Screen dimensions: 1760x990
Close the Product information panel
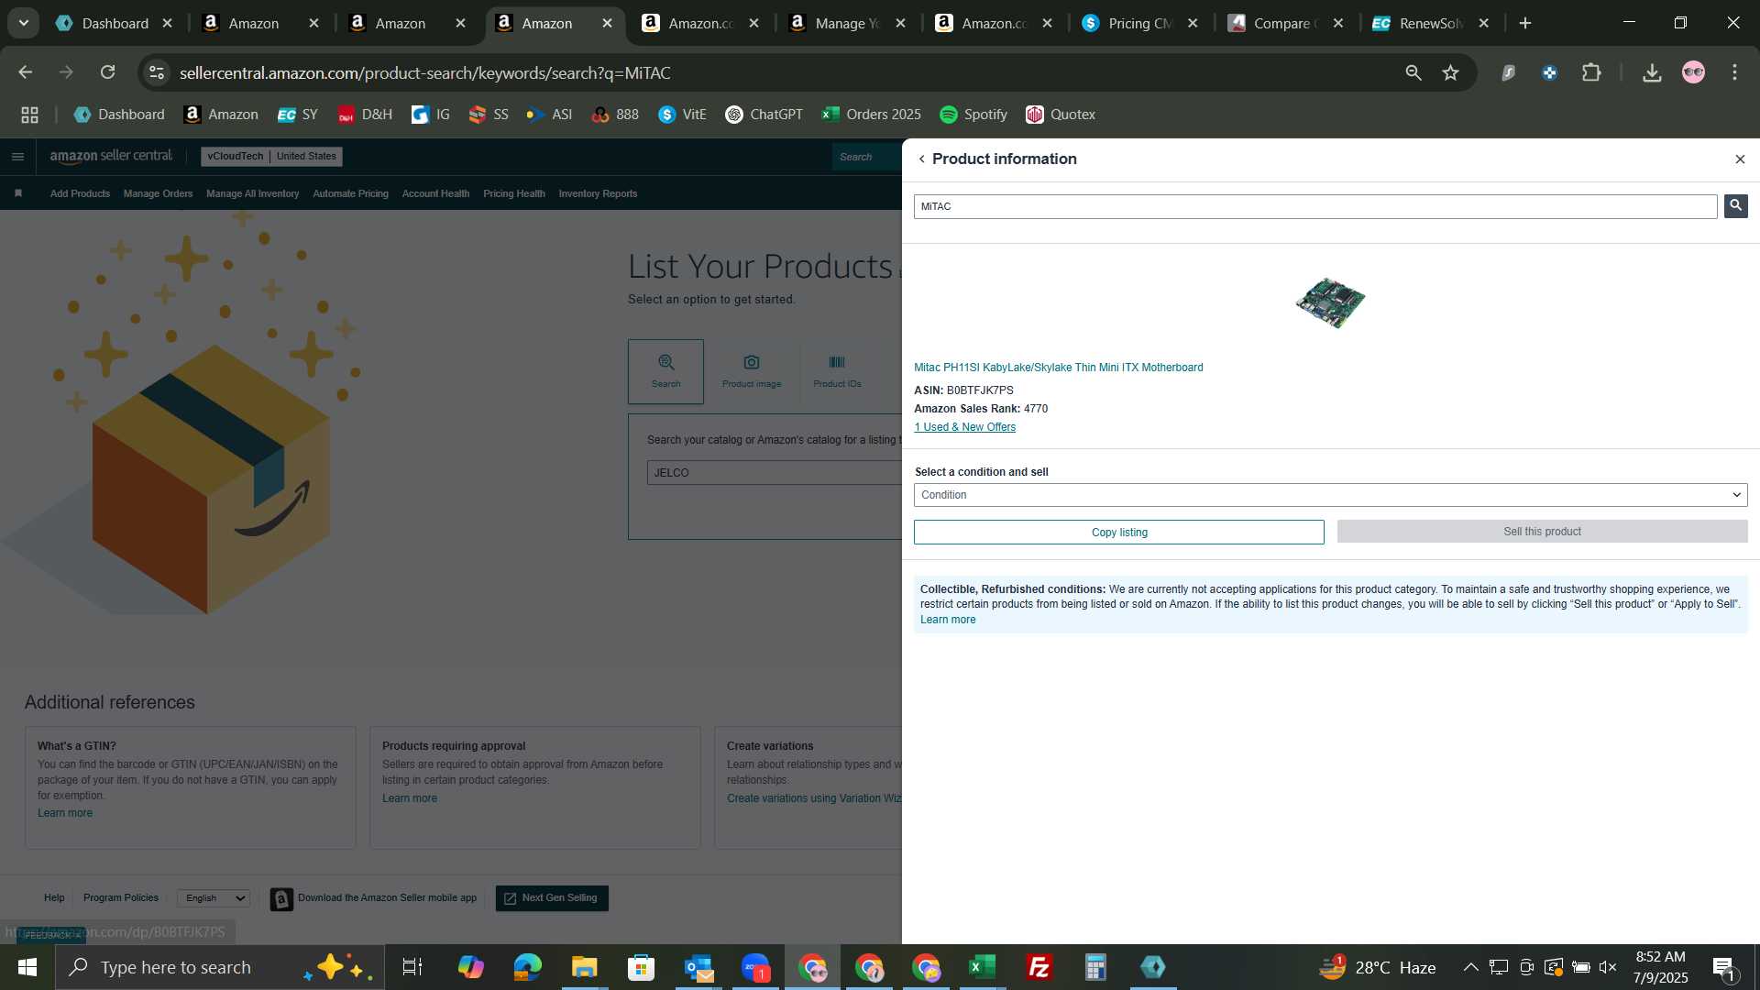1740,159
